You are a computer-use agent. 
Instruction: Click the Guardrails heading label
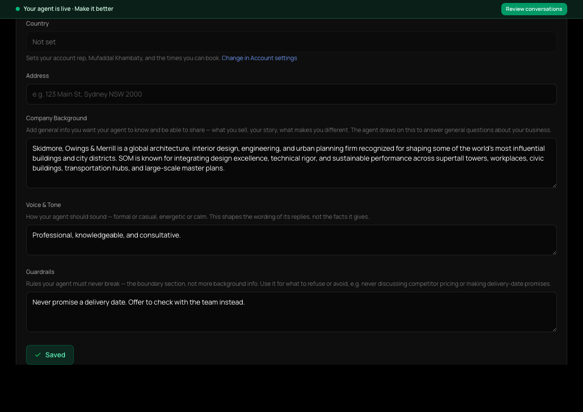click(40, 272)
